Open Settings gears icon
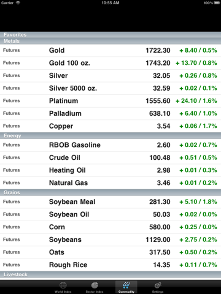This screenshot has height=294, width=221. [x=158, y=285]
